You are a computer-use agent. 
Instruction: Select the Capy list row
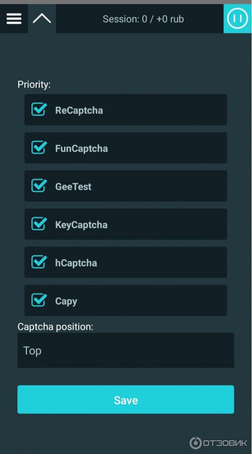pyautogui.click(x=126, y=300)
